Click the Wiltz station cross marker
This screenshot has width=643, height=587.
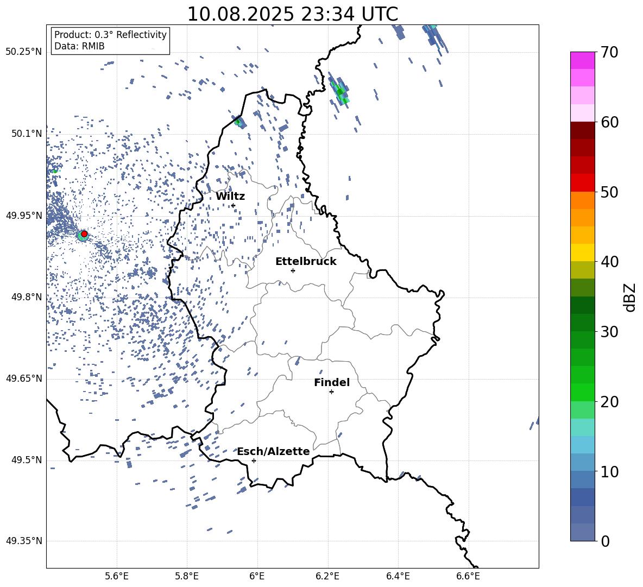pos(234,205)
